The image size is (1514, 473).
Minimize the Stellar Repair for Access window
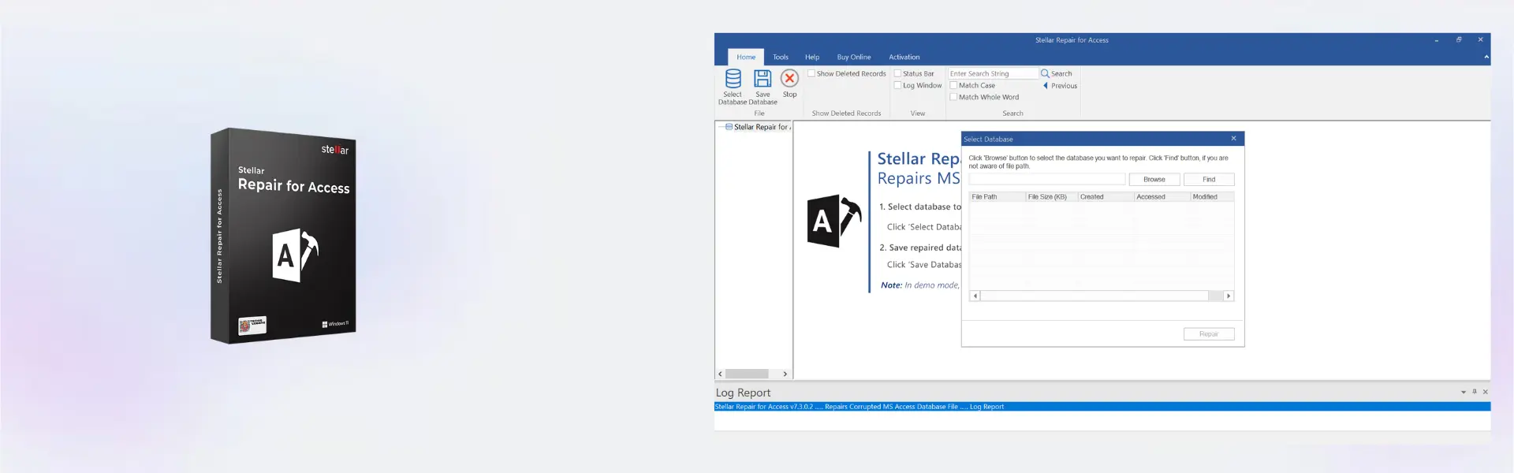click(1437, 39)
